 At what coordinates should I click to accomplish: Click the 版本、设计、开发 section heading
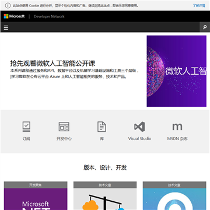pyautogui.click(x=105, y=167)
